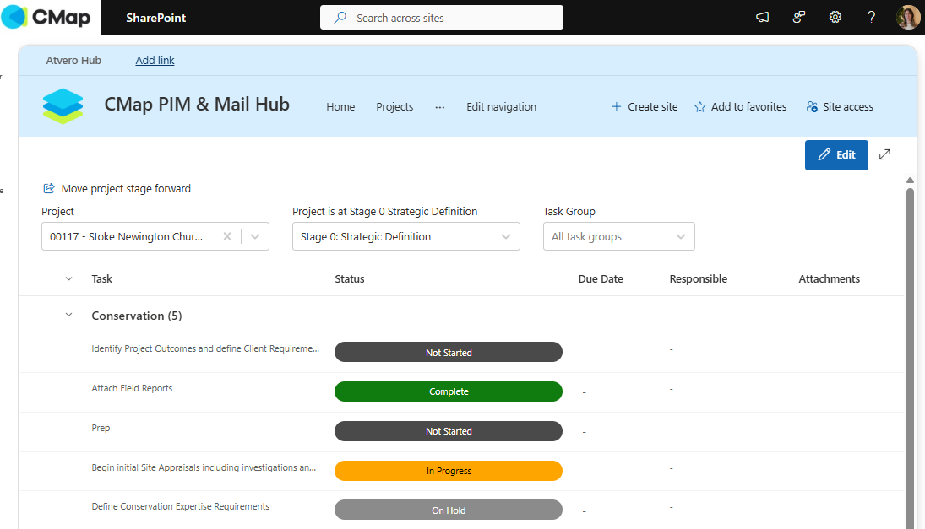Click the green Complete status pill
This screenshot has width=925, height=529.
449,391
